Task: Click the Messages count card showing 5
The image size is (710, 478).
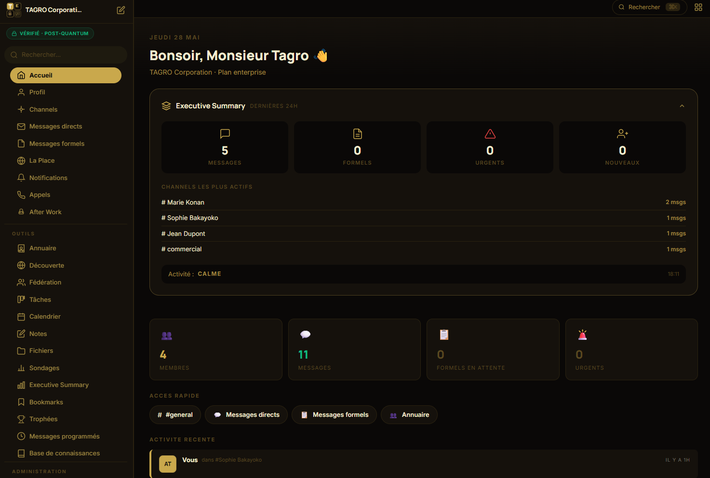Action: 225,147
